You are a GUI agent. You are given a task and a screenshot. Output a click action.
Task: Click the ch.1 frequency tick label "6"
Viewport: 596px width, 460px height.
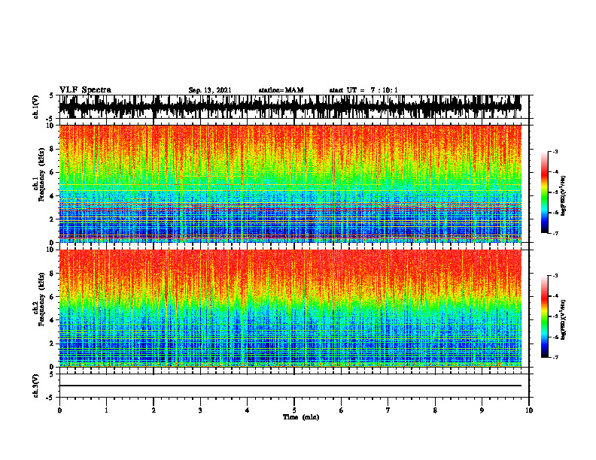[x=53, y=172]
